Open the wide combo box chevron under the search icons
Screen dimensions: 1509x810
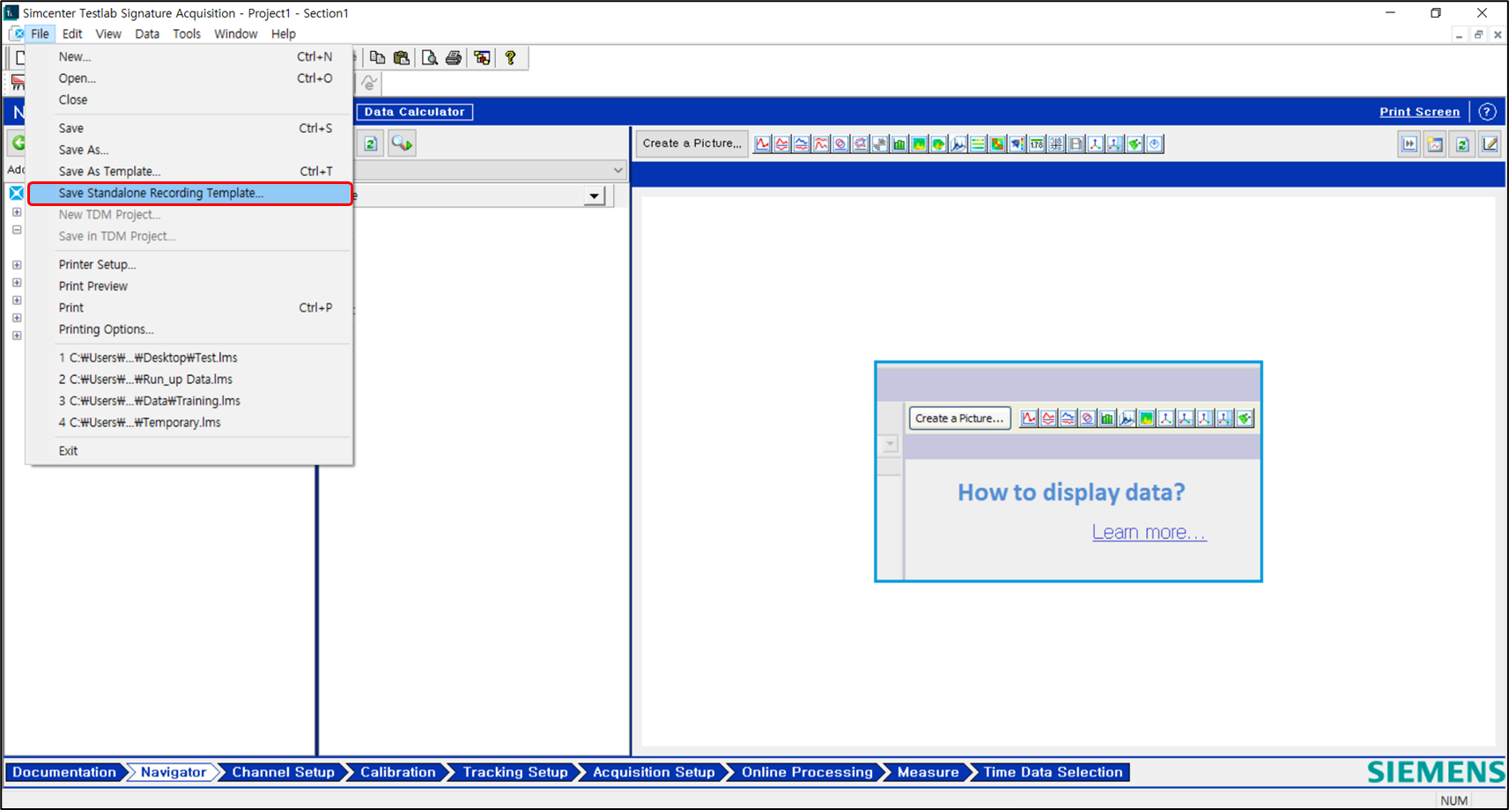[618, 170]
